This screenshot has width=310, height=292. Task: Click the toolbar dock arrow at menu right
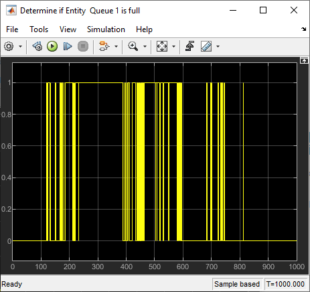[303, 29]
